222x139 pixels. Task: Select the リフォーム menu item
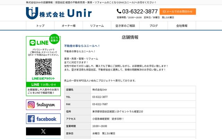[97, 26]
